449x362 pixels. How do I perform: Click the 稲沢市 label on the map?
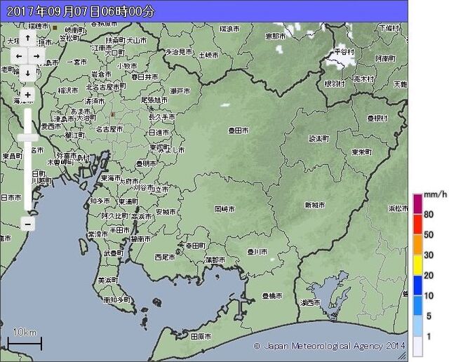[x=68, y=90]
